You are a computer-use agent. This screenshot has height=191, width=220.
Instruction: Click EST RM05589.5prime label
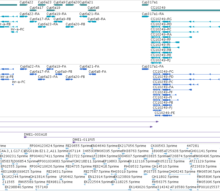(32, 182)
